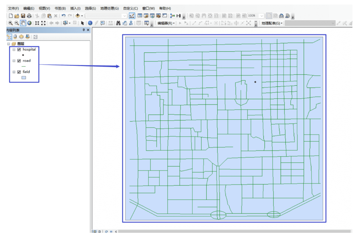Pin the table of contents panel
The image size is (361, 236).
click(84, 30)
